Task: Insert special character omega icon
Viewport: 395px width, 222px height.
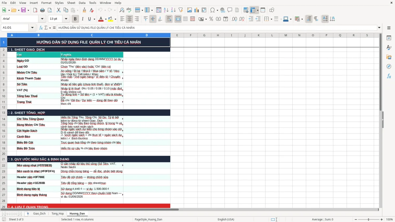Action: pyautogui.click(x=212, y=10)
